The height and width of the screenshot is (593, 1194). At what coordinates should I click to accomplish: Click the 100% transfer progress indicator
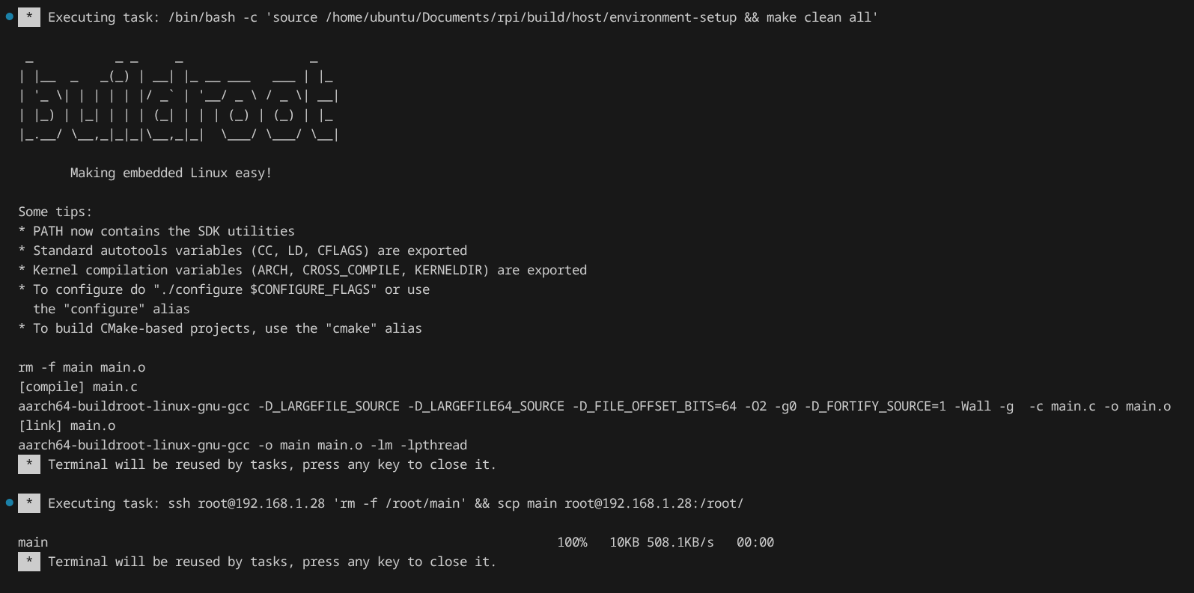[x=572, y=542]
